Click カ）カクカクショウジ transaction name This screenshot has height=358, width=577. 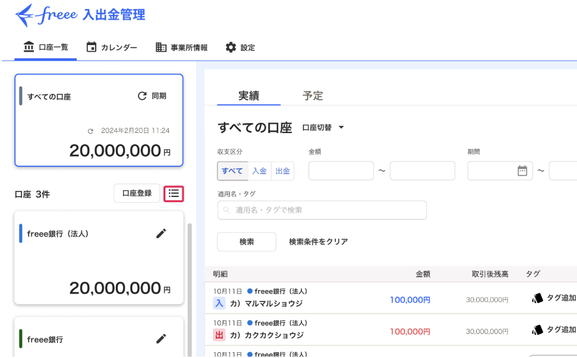267,335
